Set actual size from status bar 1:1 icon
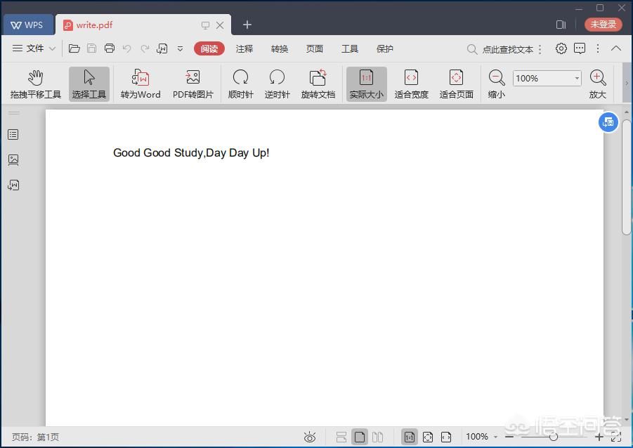 pos(410,437)
